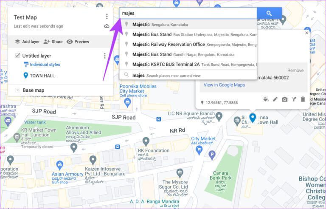The width and height of the screenshot is (326, 209).
Task: Select the TOWN HALL pin icon in layer
Action: [x=26, y=76]
